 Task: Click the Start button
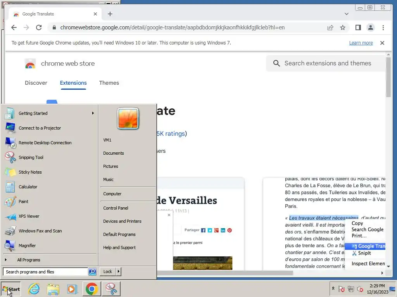point(10,289)
